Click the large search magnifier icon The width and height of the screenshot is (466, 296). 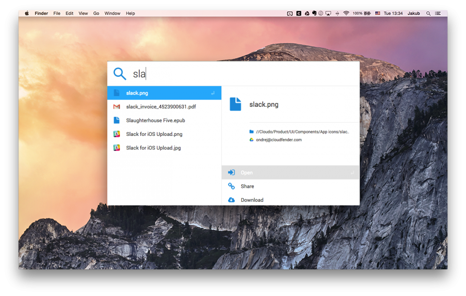tap(120, 74)
